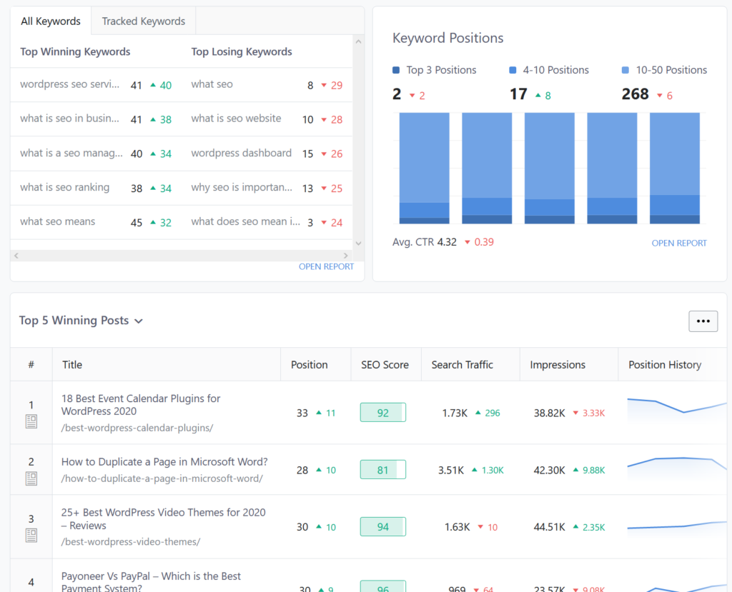
Task: Click the Top Winning Keywords heading
Action: tap(75, 52)
